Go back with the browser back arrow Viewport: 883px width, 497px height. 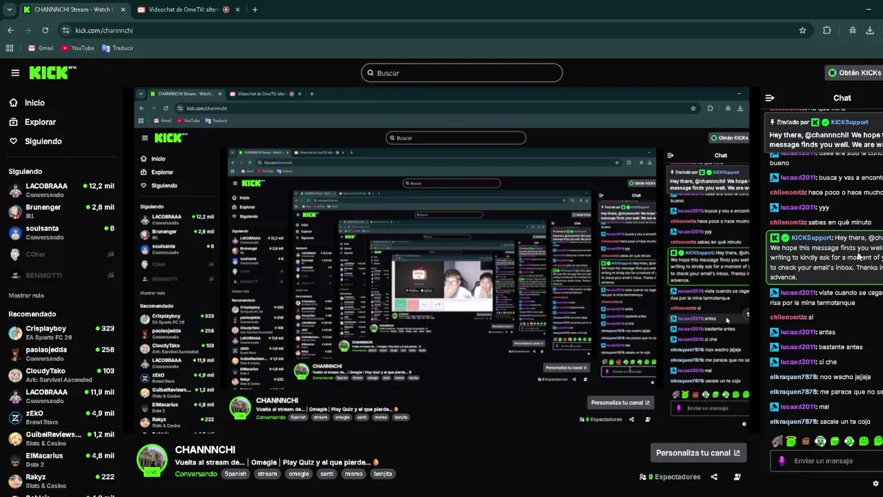pyautogui.click(x=10, y=30)
